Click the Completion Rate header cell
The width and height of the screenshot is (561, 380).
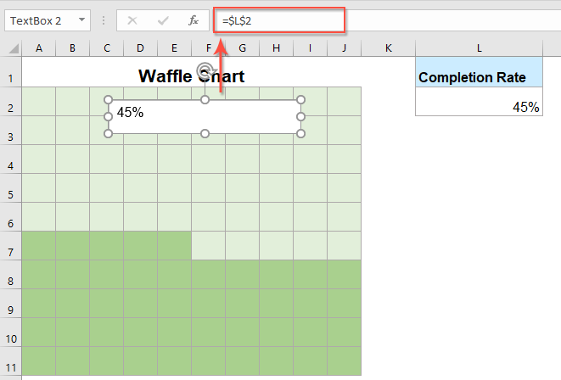click(479, 78)
